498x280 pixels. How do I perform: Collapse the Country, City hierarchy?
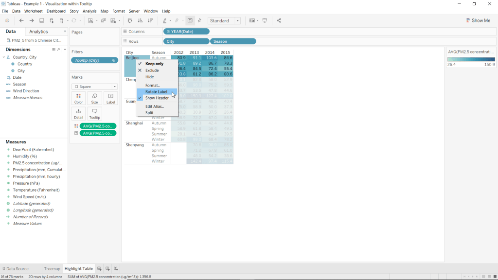tap(4, 57)
